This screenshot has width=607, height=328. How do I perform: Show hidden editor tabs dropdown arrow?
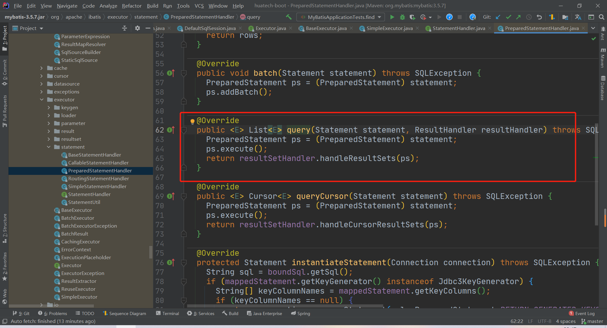(x=593, y=28)
